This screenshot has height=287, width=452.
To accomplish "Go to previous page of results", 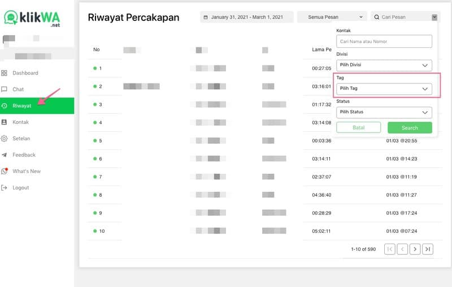I will [x=402, y=249].
